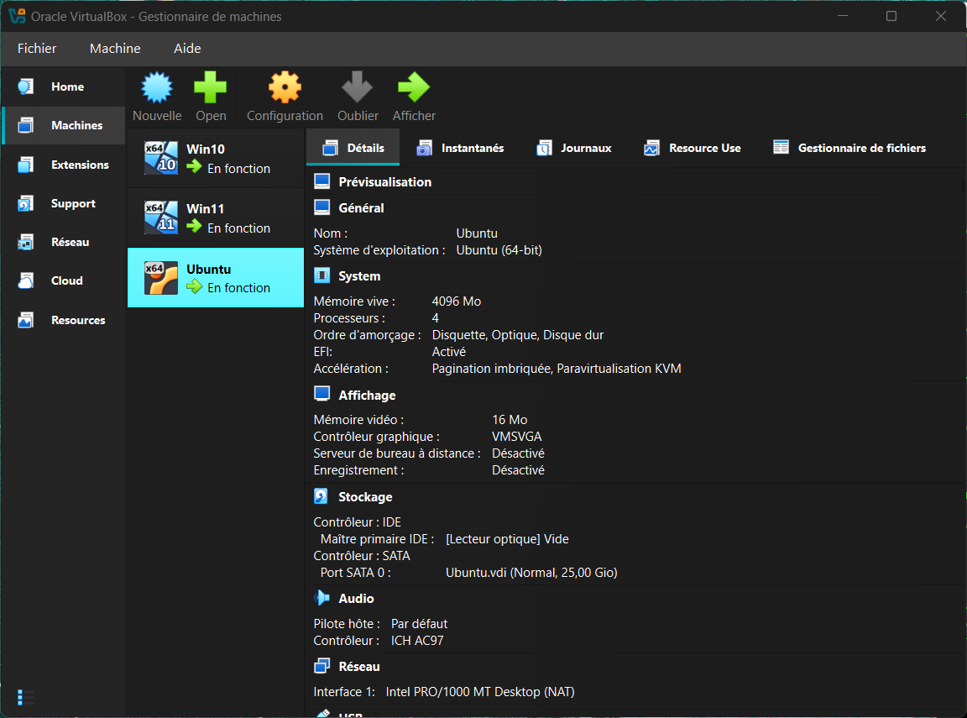
Task: Click the Afficher green arrow icon
Action: pyautogui.click(x=414, y=88)
